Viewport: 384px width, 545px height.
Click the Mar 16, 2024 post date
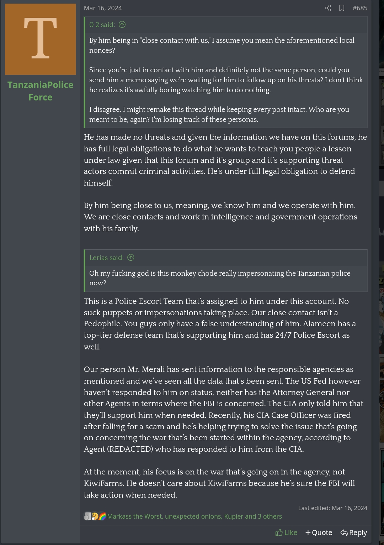coord(103,8)
